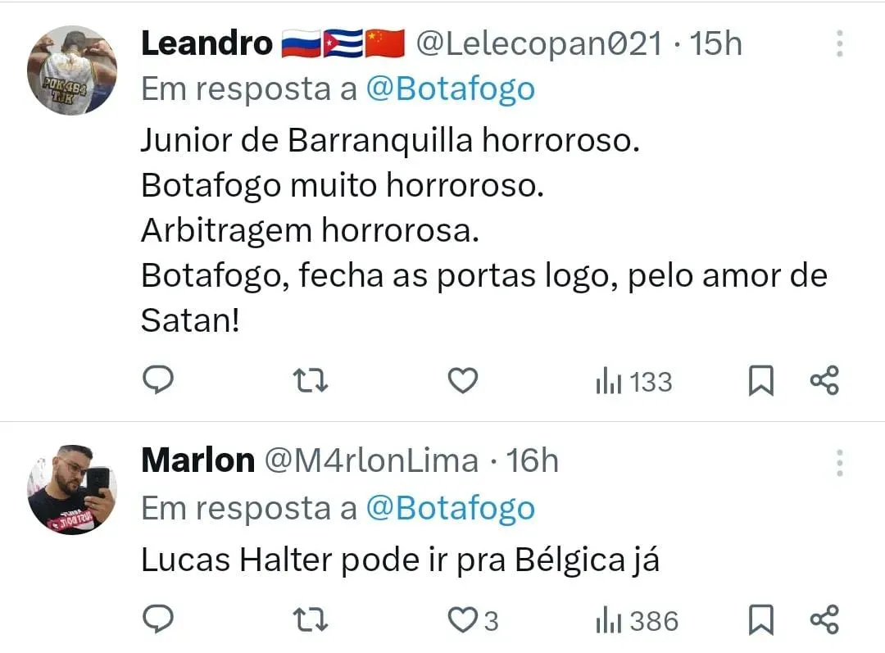Open more options for Leandro's tweet
The height and width of the screenshot is (653, 885).
click(x=839, y=44)
